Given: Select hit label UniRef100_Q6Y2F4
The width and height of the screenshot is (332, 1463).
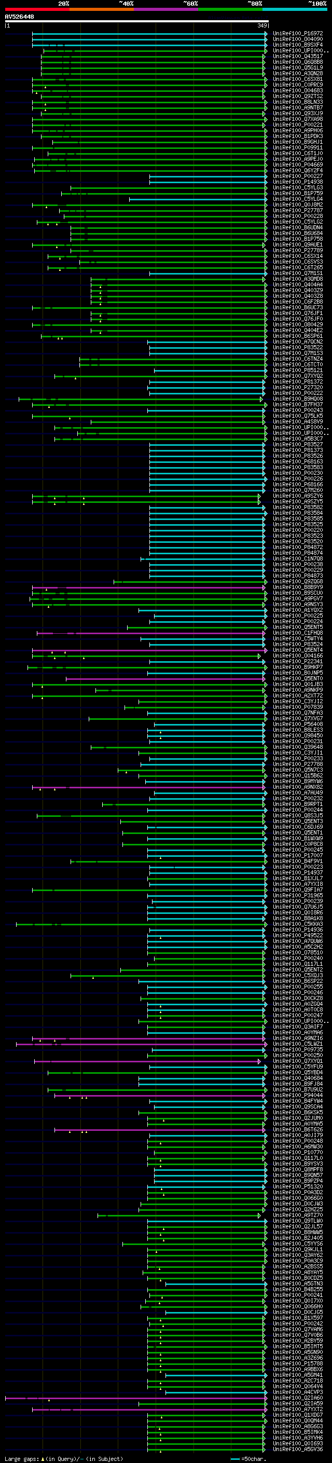Looking at the screenshot, I should 298,170.
